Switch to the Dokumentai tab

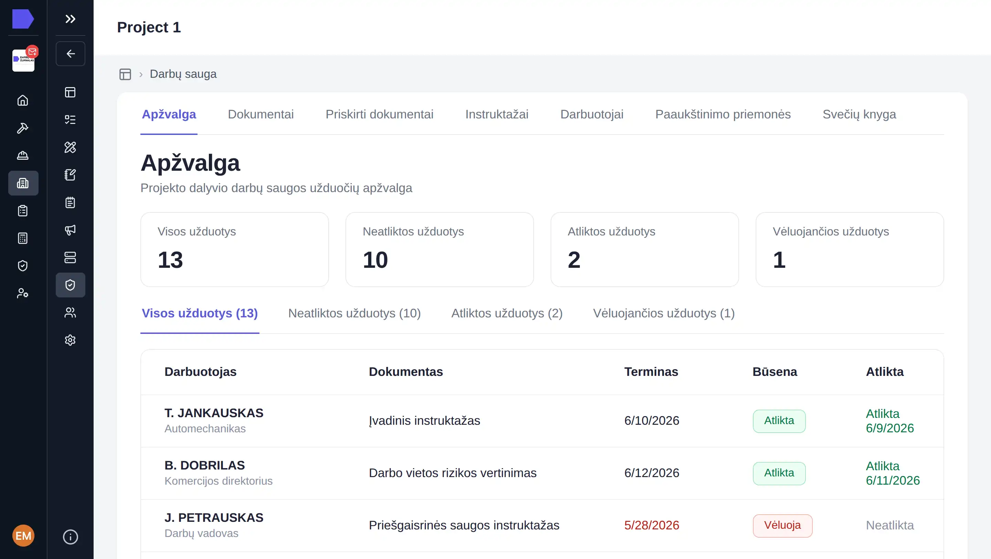pos(261,114)
